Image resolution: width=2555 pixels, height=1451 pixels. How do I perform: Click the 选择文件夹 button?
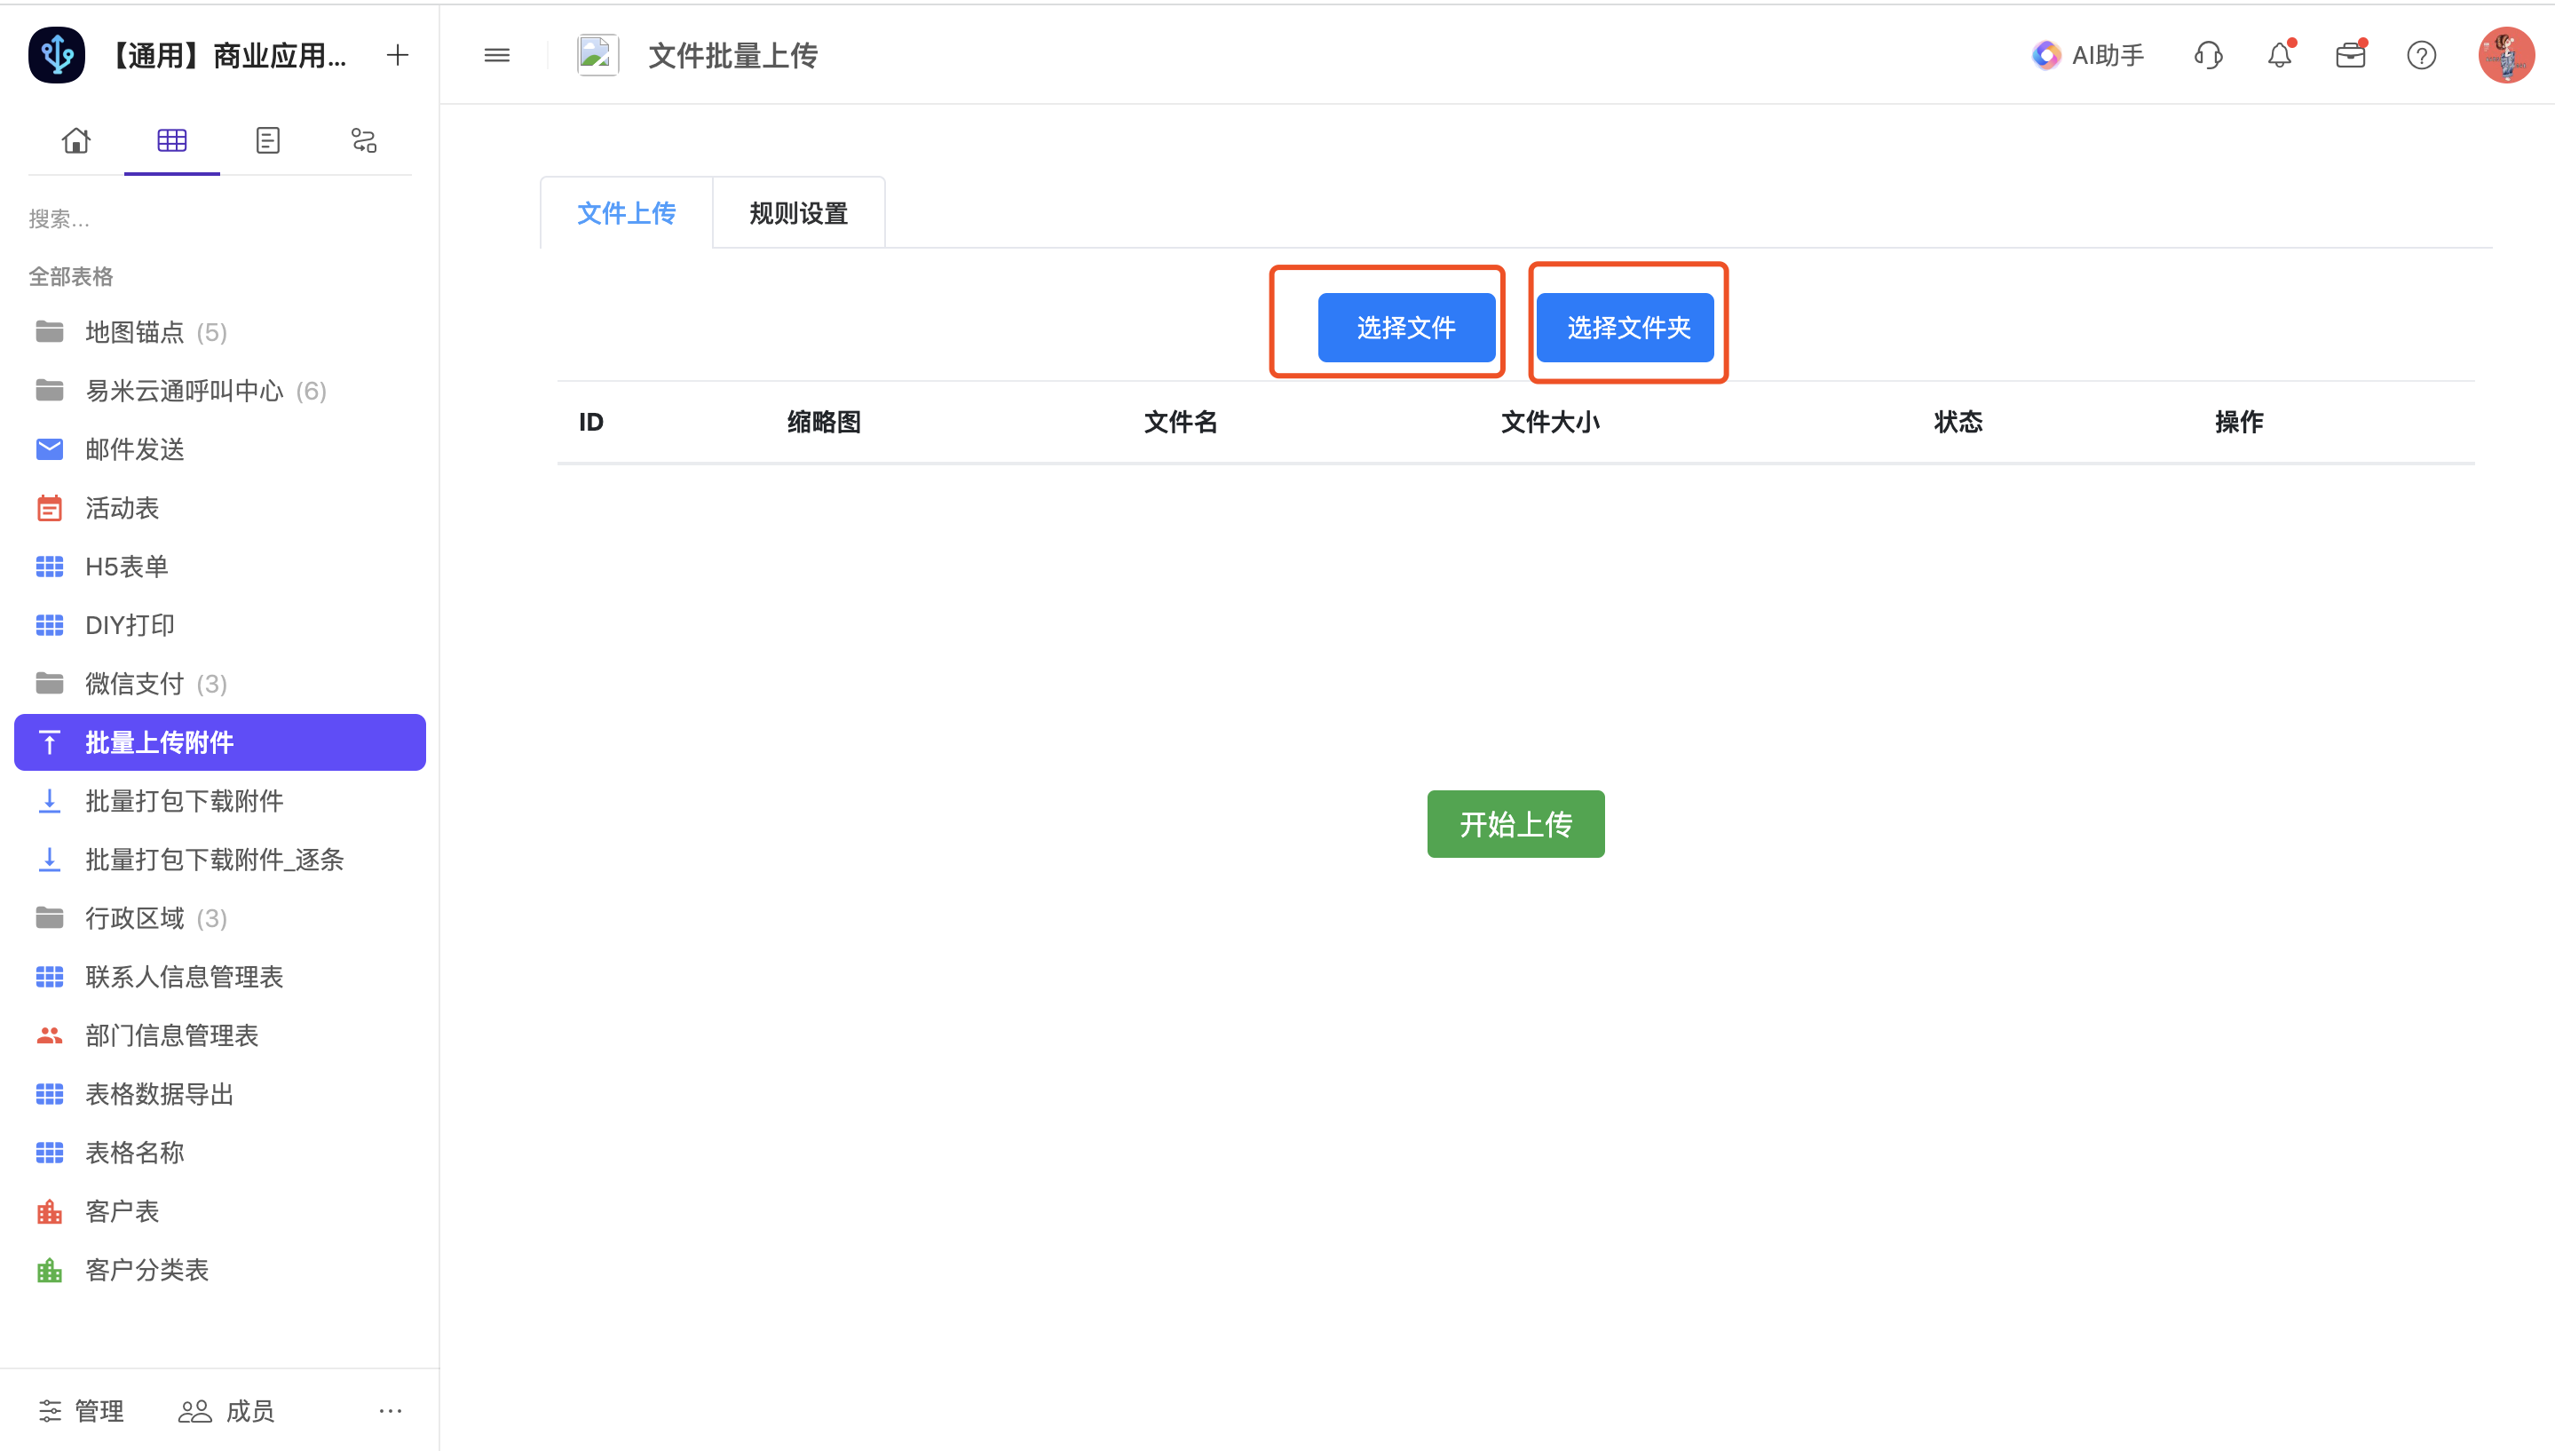[1626, 328]
